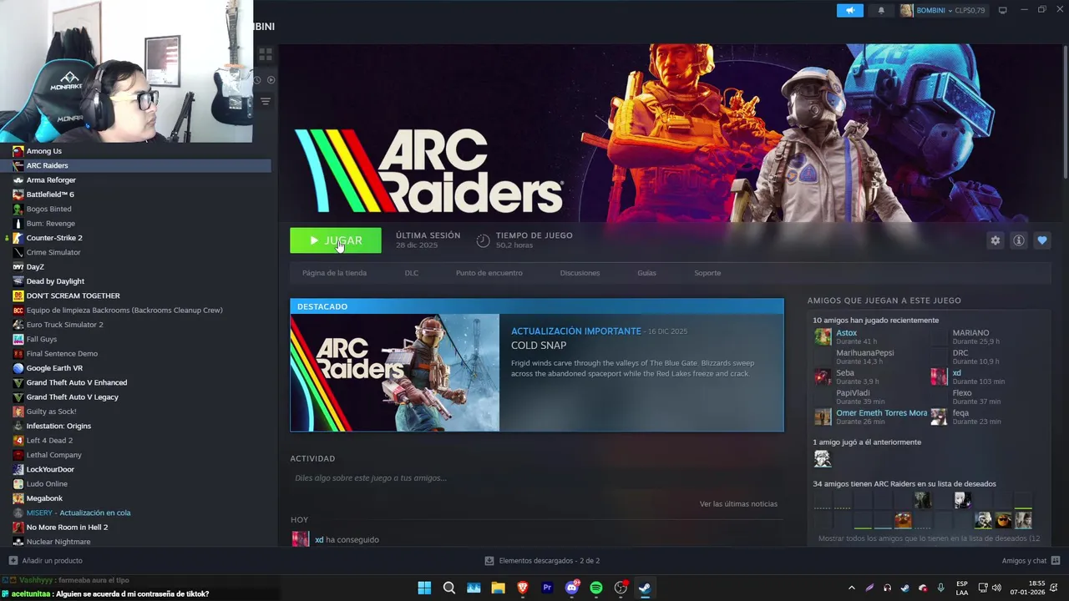Open the Guías tab
The image size is (1069, 601).
coord(646,273)
